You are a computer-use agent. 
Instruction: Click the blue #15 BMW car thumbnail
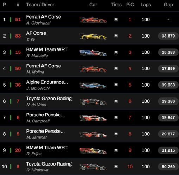93,53
